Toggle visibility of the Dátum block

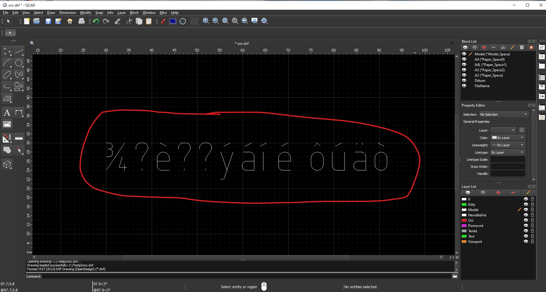click(x=464, y=80)
